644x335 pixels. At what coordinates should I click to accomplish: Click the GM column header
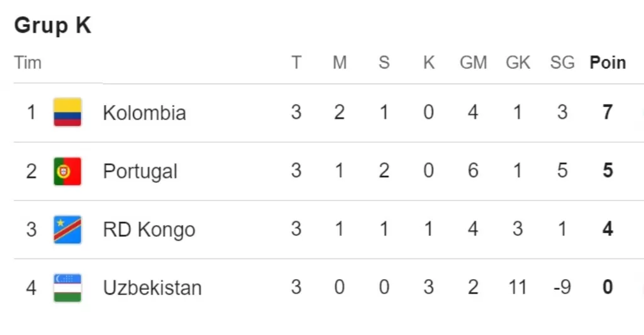[473, 63]
